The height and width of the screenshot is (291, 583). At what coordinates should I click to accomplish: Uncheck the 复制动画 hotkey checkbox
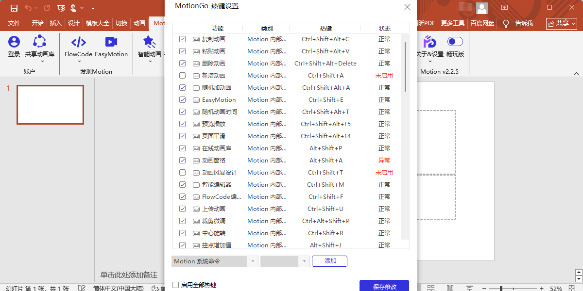coord(183,39)
